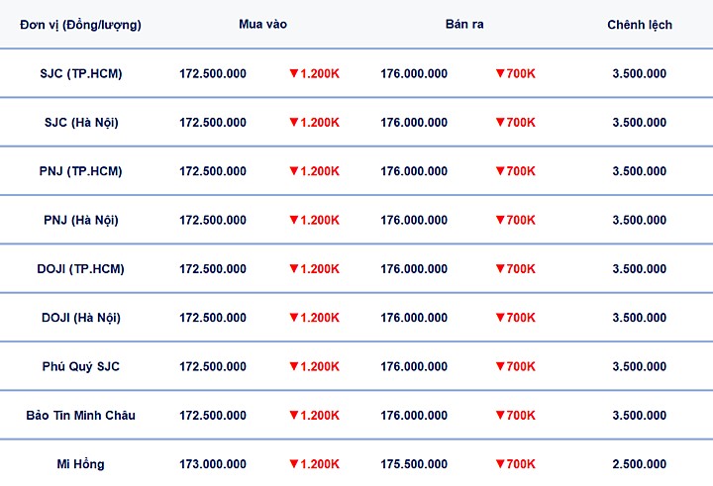The image size is (713, 486).
Task: Click Mi Hồng's 173.000.000 buy price
Action: click(213, 464)
